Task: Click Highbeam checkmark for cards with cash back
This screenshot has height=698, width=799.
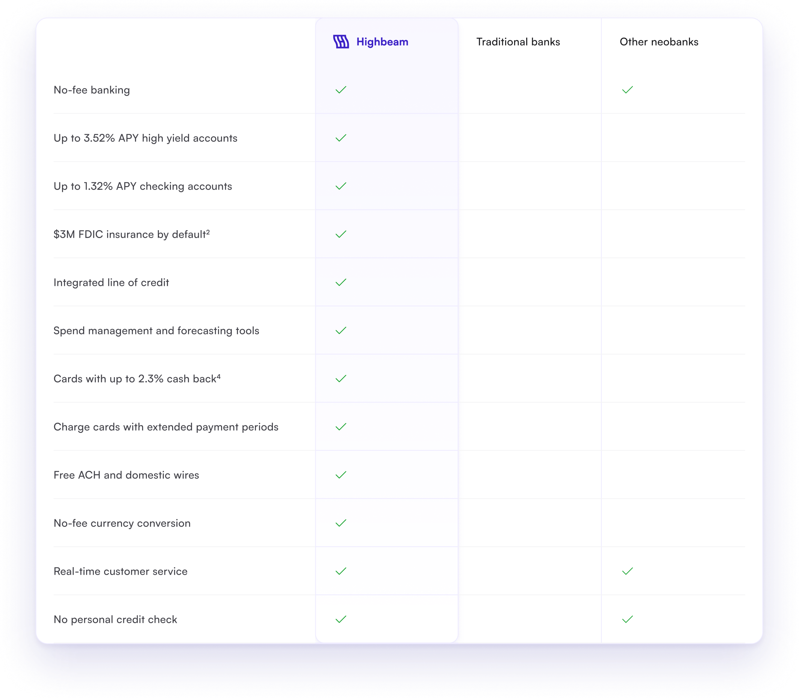Action: click(x=341, y=379)
